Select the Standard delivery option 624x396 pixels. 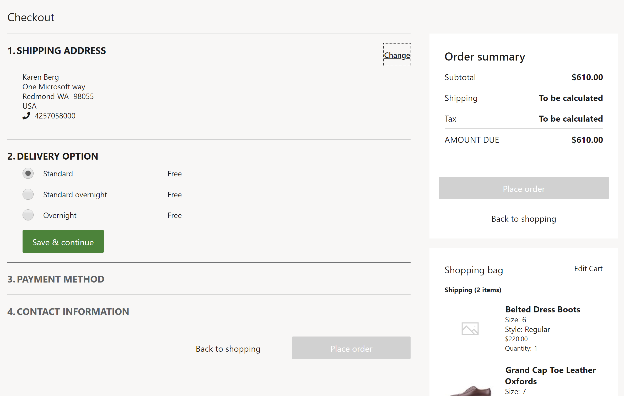[28, 173]
